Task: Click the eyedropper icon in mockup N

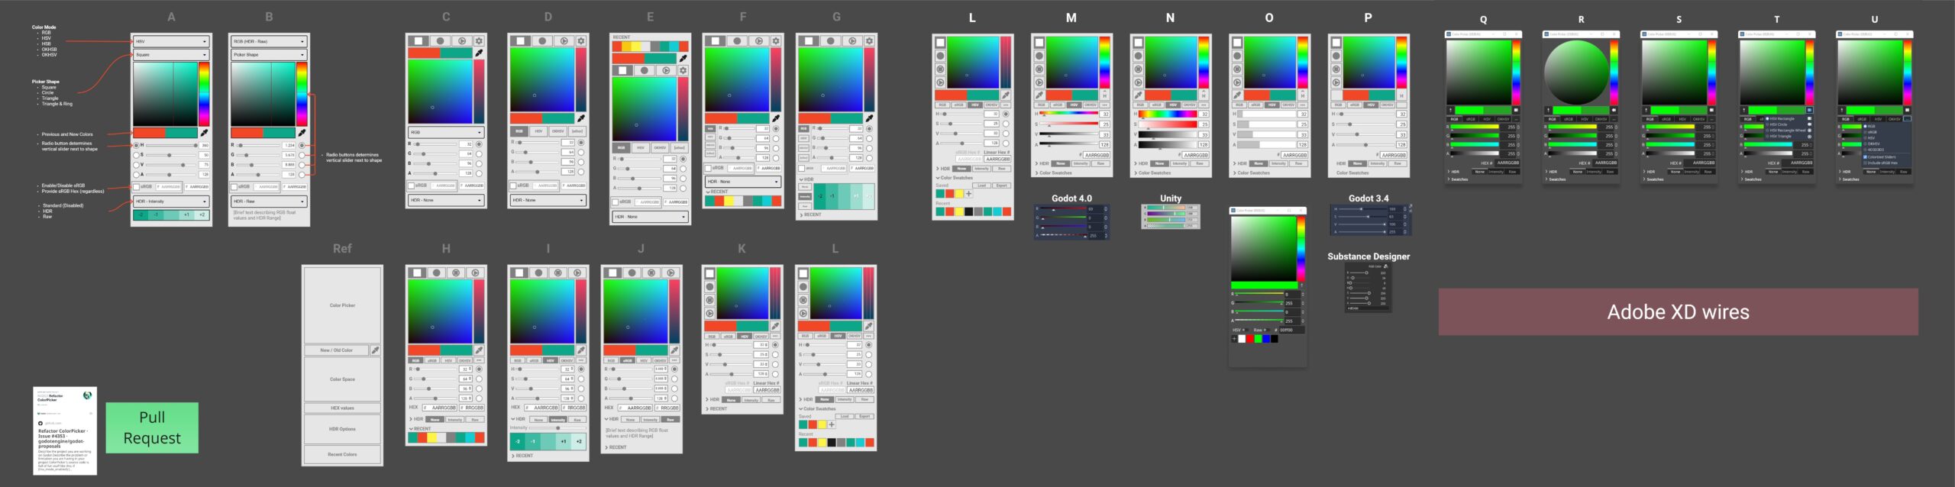Action: 1138,95
